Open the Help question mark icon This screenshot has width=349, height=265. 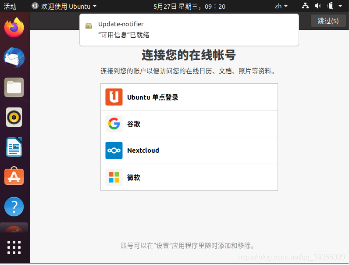14,207
